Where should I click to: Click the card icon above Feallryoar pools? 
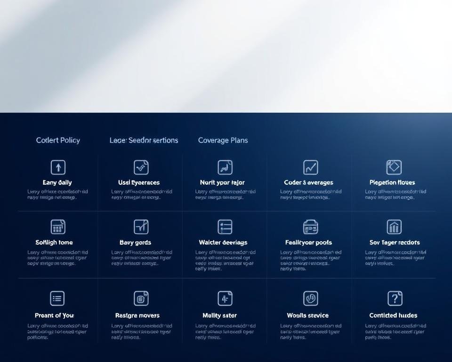[310, 227]
